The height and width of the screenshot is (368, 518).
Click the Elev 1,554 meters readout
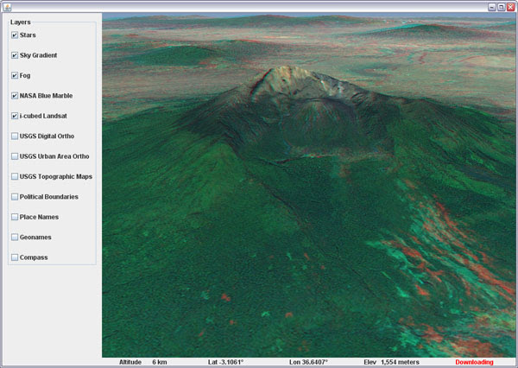pyautogui.click(x=391, y=362)
